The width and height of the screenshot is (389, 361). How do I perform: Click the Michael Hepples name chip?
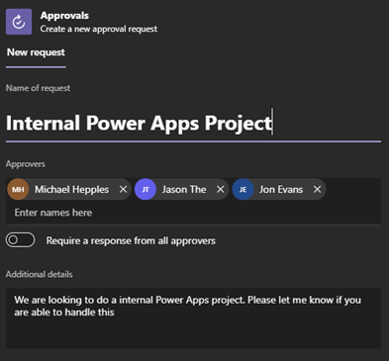pos(69,189)
